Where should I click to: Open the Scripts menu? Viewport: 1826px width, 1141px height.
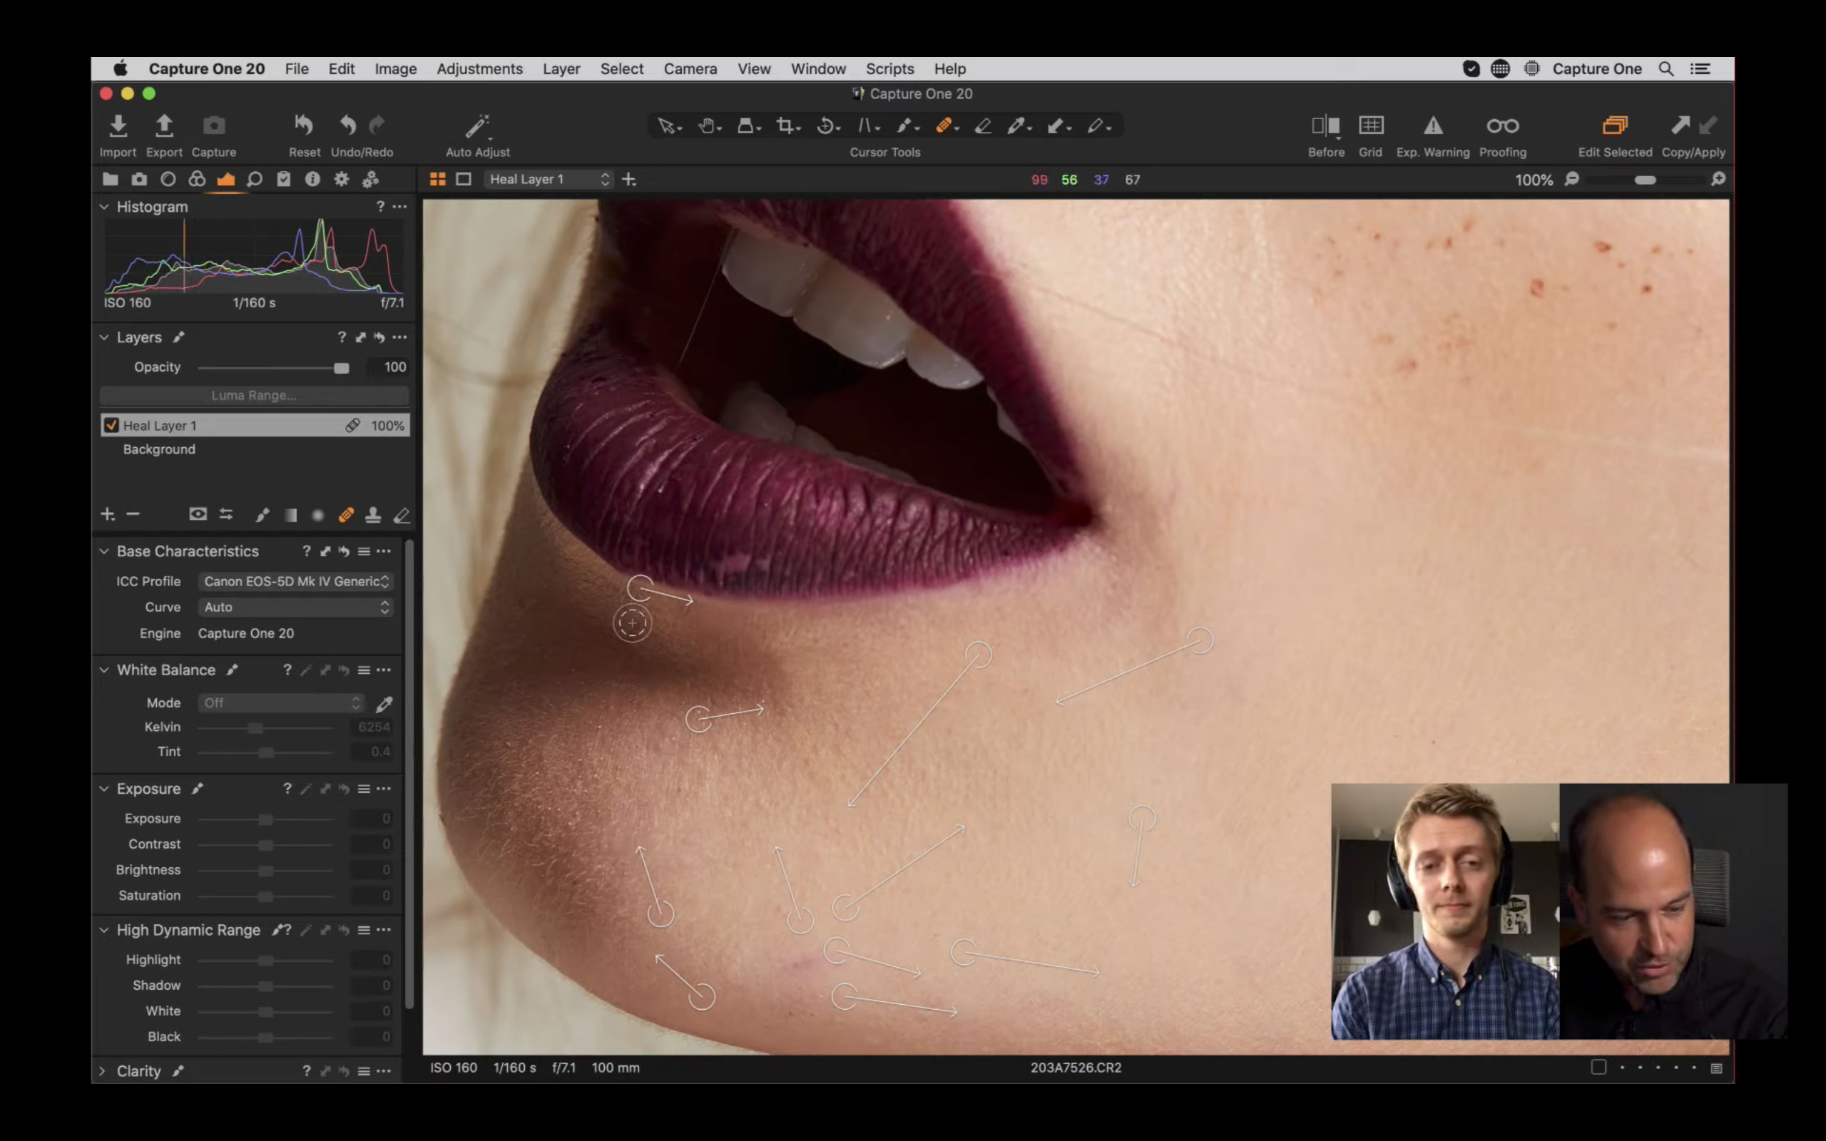[x=889, y=68]
